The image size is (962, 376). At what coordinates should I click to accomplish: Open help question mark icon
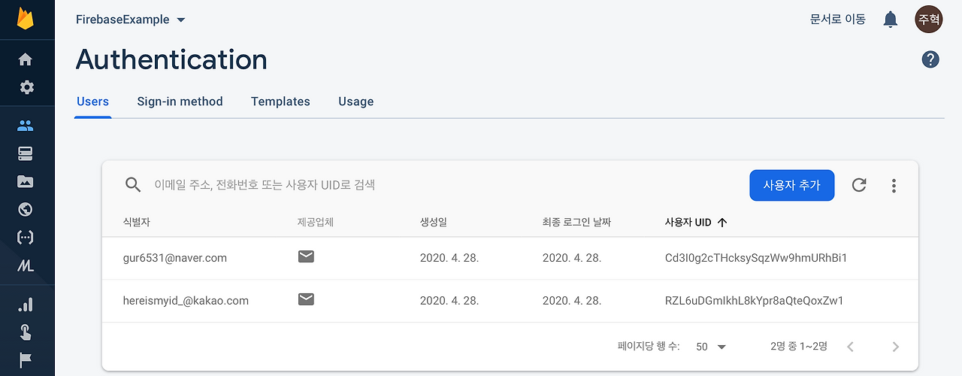930,59
